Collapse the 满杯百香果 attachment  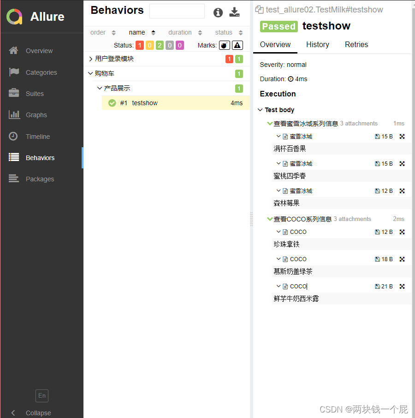(x=279, y=136)
